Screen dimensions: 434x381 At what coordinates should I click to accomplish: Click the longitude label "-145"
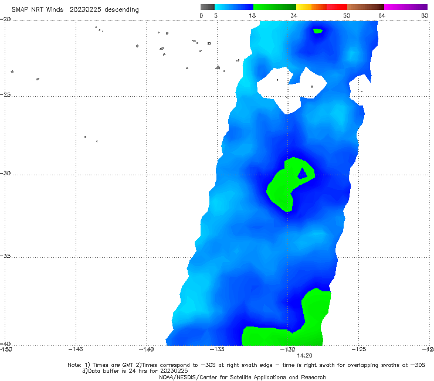pos(76,349)
